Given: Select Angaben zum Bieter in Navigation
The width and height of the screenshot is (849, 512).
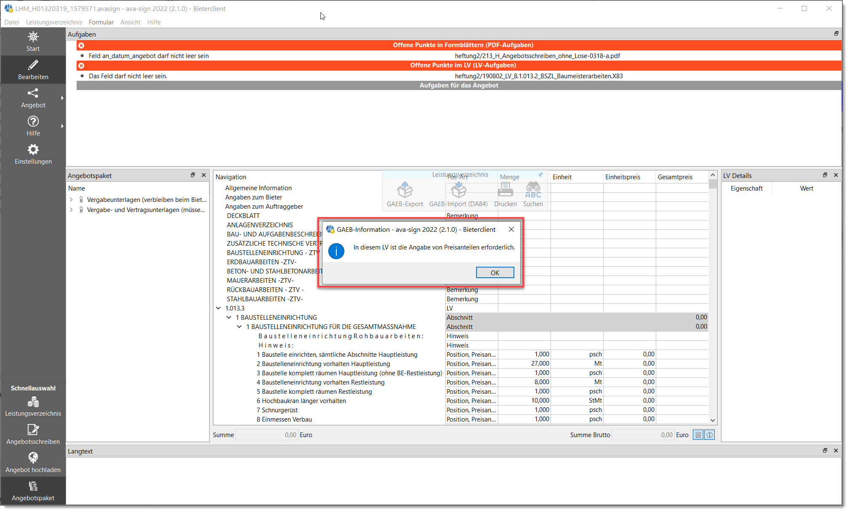Looking at the screenshot, I should tap(254, 197).
